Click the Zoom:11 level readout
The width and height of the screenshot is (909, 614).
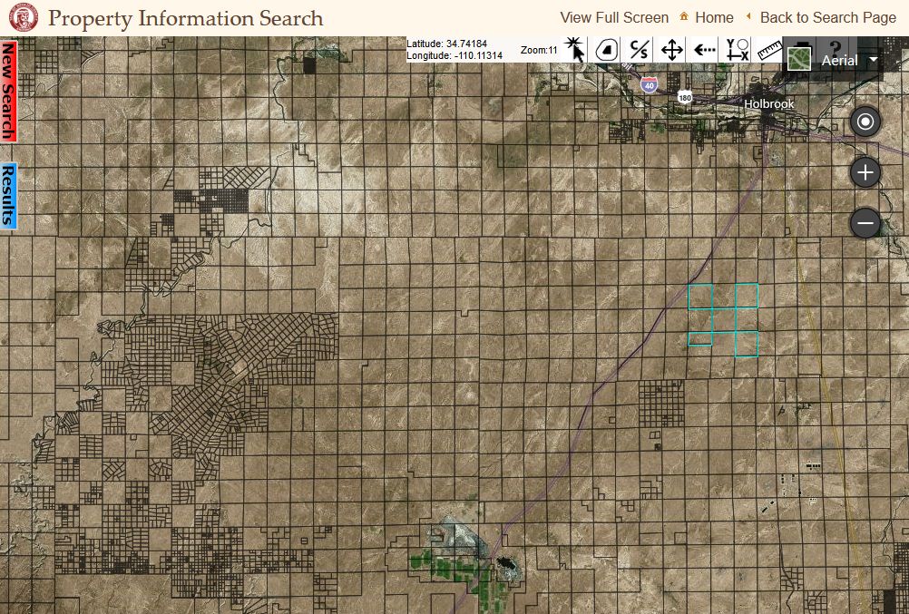point(539,51)
